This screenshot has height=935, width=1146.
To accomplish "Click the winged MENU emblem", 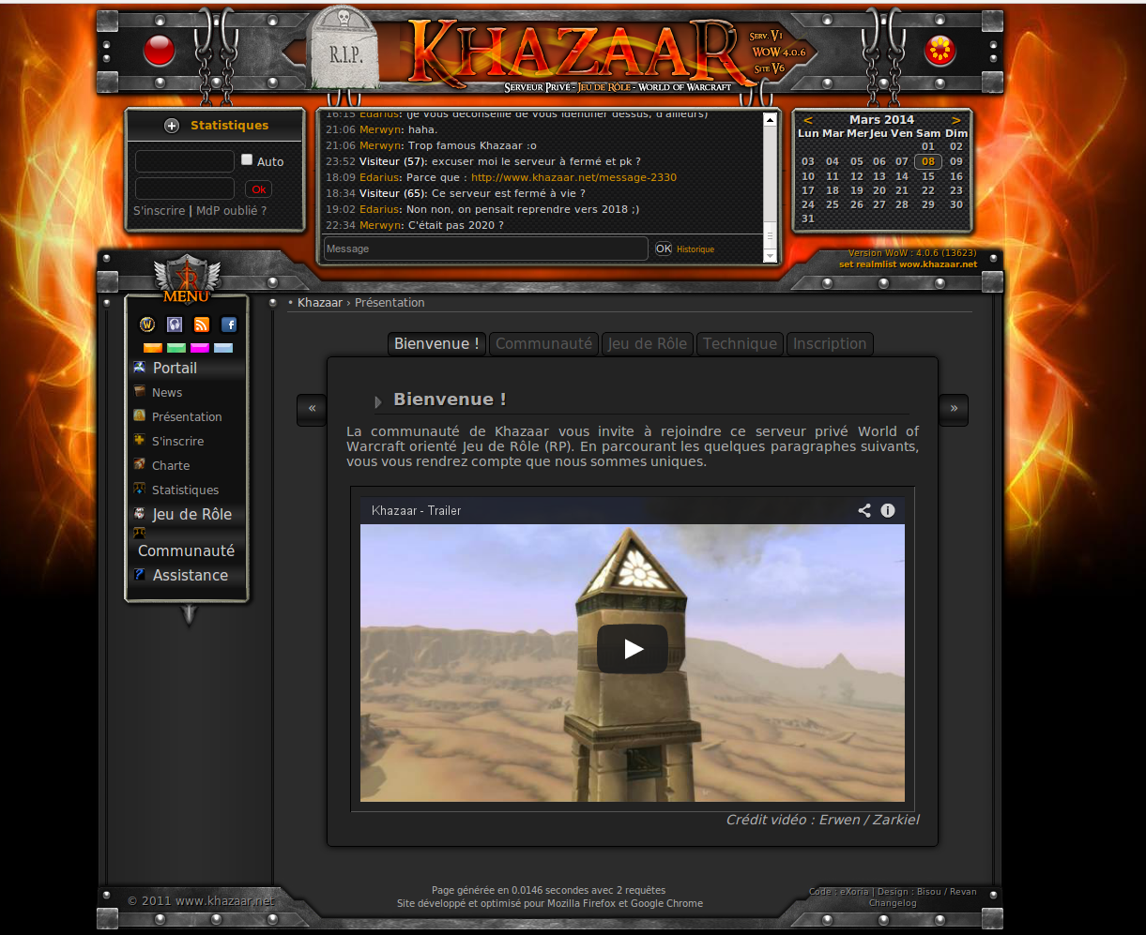I will pos(187,279).
